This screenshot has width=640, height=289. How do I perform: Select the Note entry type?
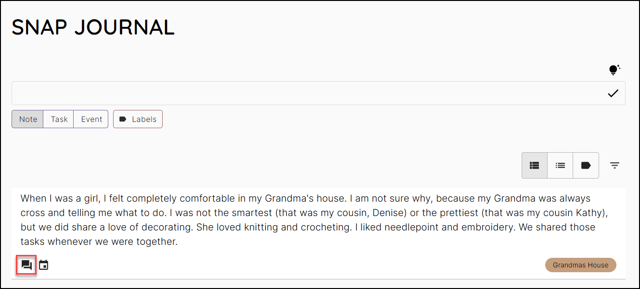pyautogui.click(x=28, y=119)
